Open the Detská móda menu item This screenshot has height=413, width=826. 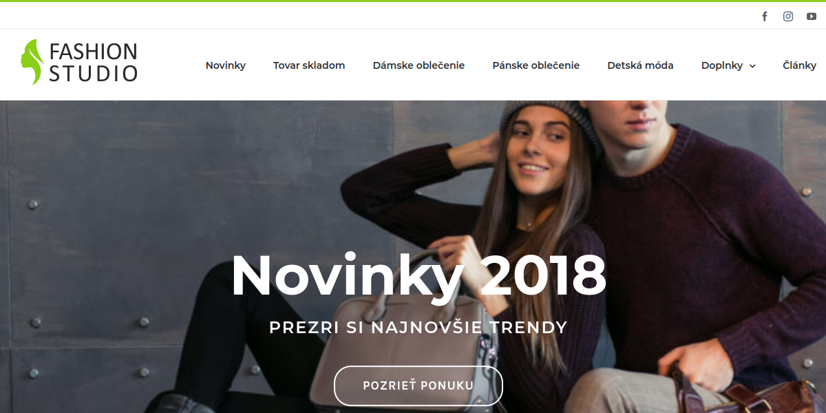[x=640, y=65]
